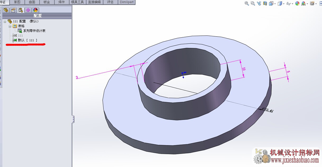Select the 表格 folder item
This screenshot has height=167, width=322.
(x=21, y=26)
